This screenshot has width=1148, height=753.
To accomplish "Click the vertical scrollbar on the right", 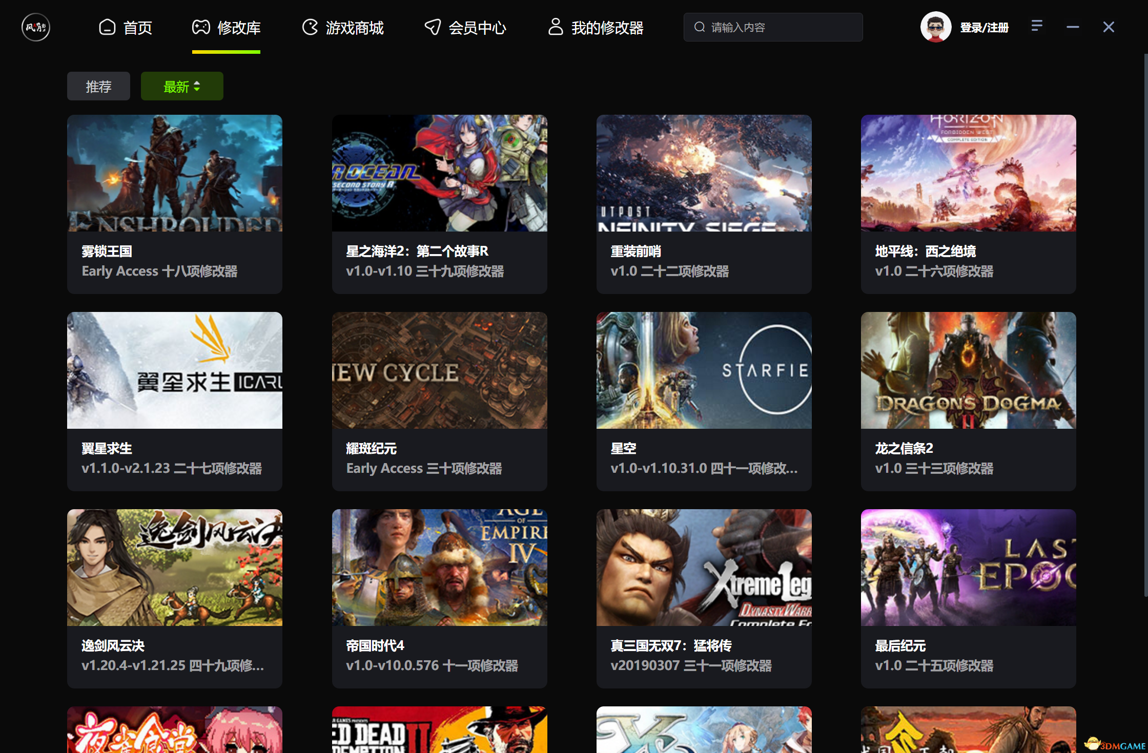I will pos(1145,325).
